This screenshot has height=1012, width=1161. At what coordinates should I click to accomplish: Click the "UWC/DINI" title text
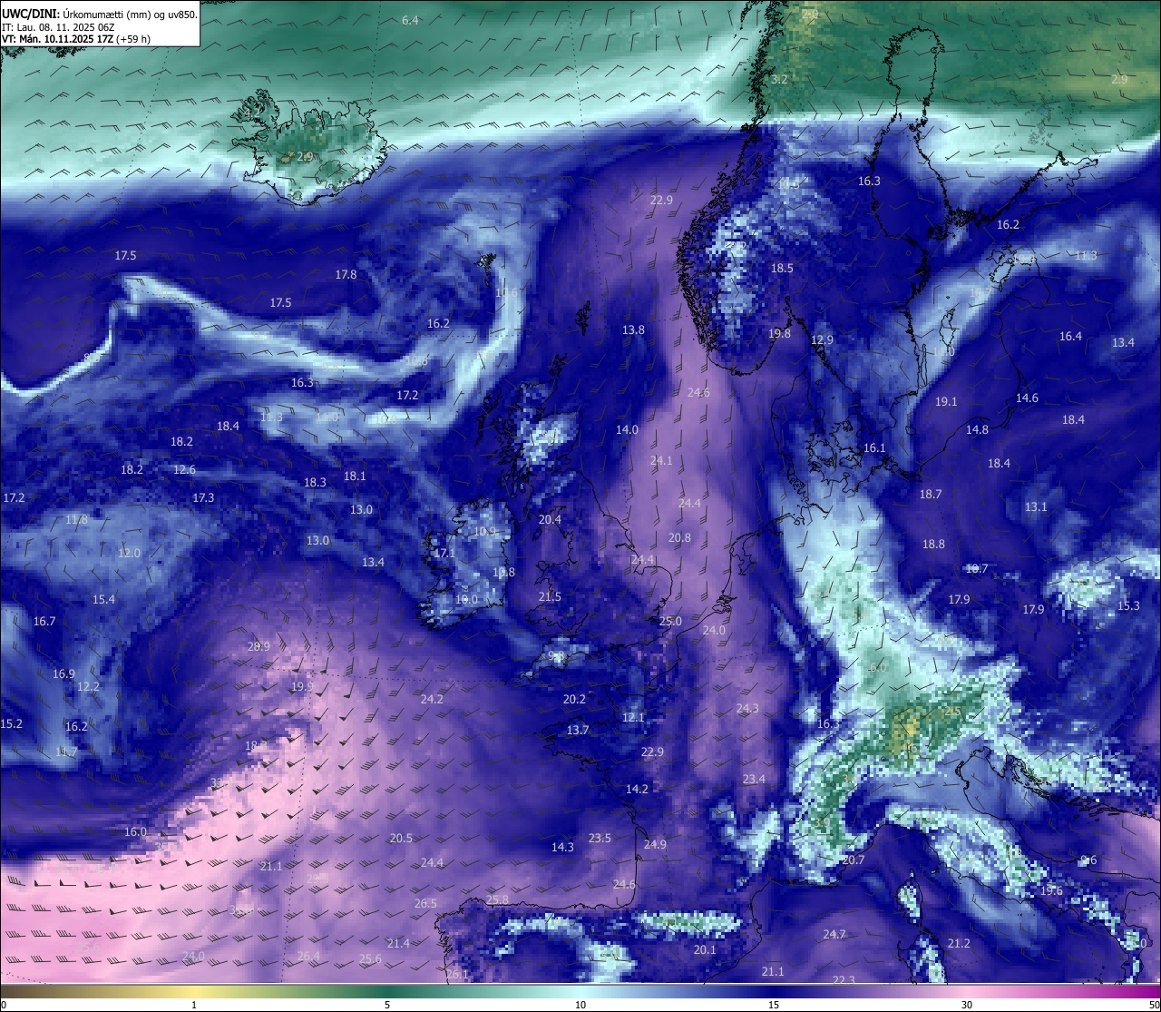pos(30,15)
